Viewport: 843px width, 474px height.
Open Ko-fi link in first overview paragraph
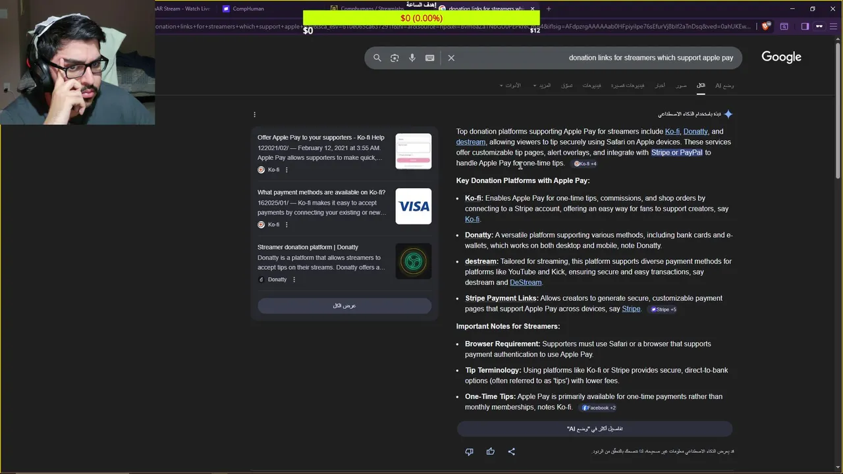[672, 132]
